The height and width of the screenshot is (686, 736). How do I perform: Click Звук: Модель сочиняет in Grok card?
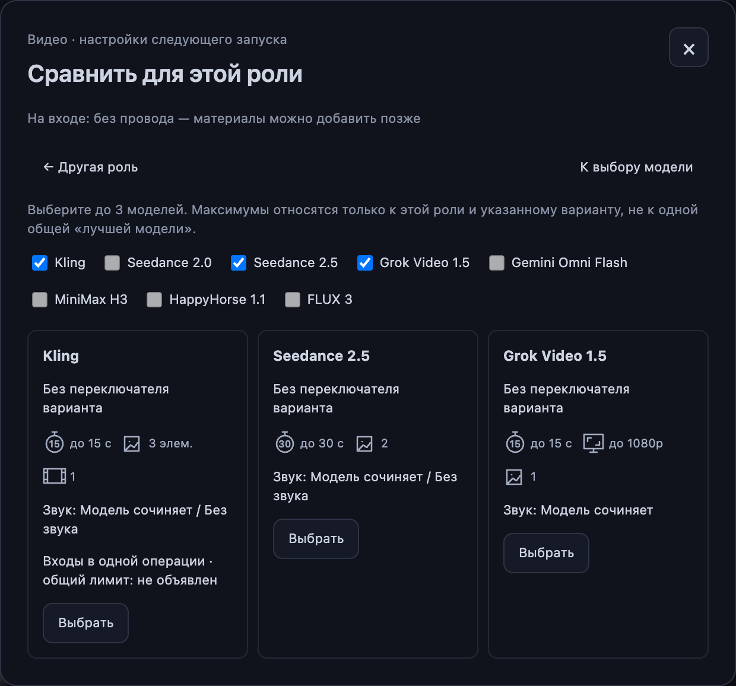[578, 510]
